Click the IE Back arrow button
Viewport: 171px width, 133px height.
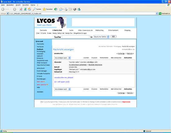coord(3,9)
